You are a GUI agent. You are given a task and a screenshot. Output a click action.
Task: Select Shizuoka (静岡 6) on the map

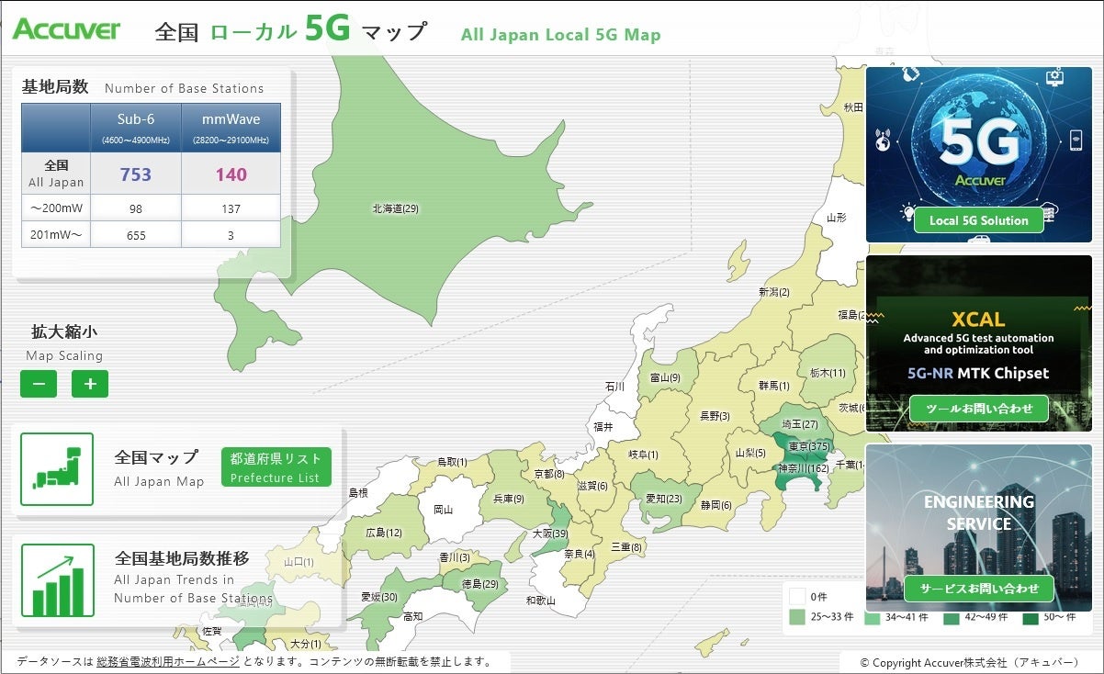pos(715,505)
